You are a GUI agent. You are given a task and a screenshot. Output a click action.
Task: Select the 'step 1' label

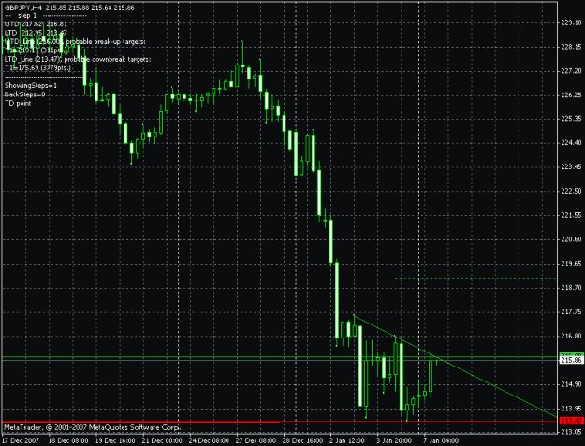click(x=27, y=16)
